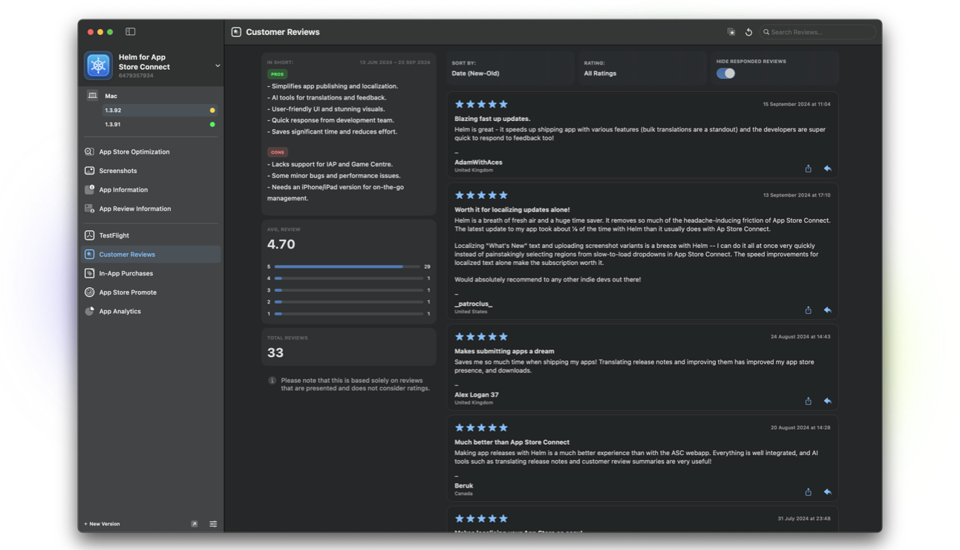Image resolution: width=960 pixels, height=550 pixels.
Task: Click green status dot for 1.3.91
Action: (212, 125)
